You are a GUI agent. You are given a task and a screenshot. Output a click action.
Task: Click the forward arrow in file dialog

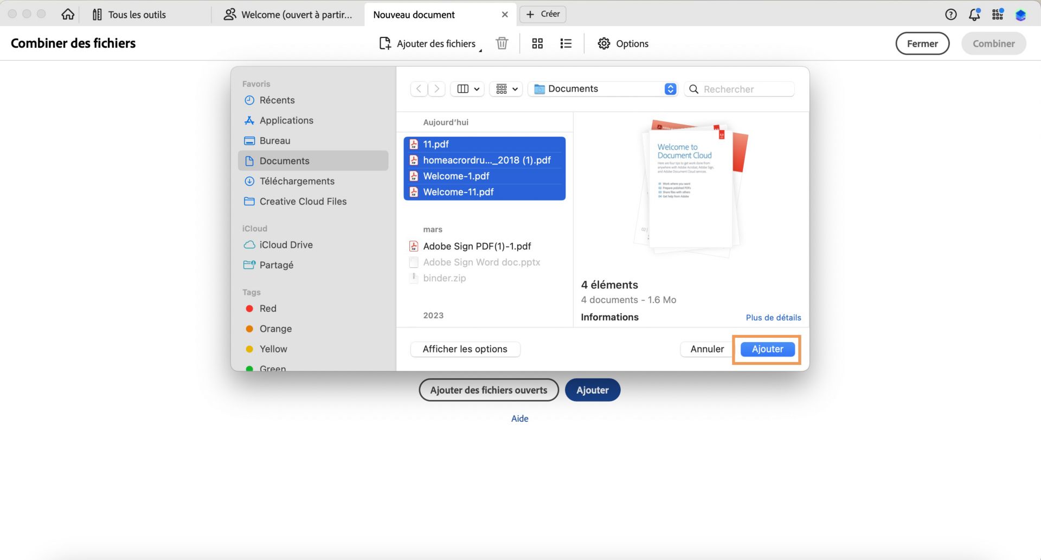click(436, 89)
